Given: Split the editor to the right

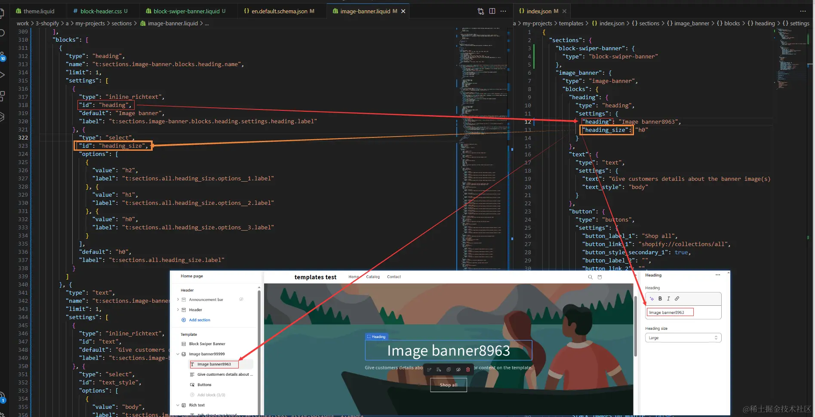Looking at the screenshot, I should click(492, 11).
